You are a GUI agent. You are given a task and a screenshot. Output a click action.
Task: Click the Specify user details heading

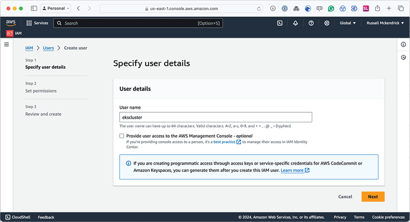pos(152,63)
